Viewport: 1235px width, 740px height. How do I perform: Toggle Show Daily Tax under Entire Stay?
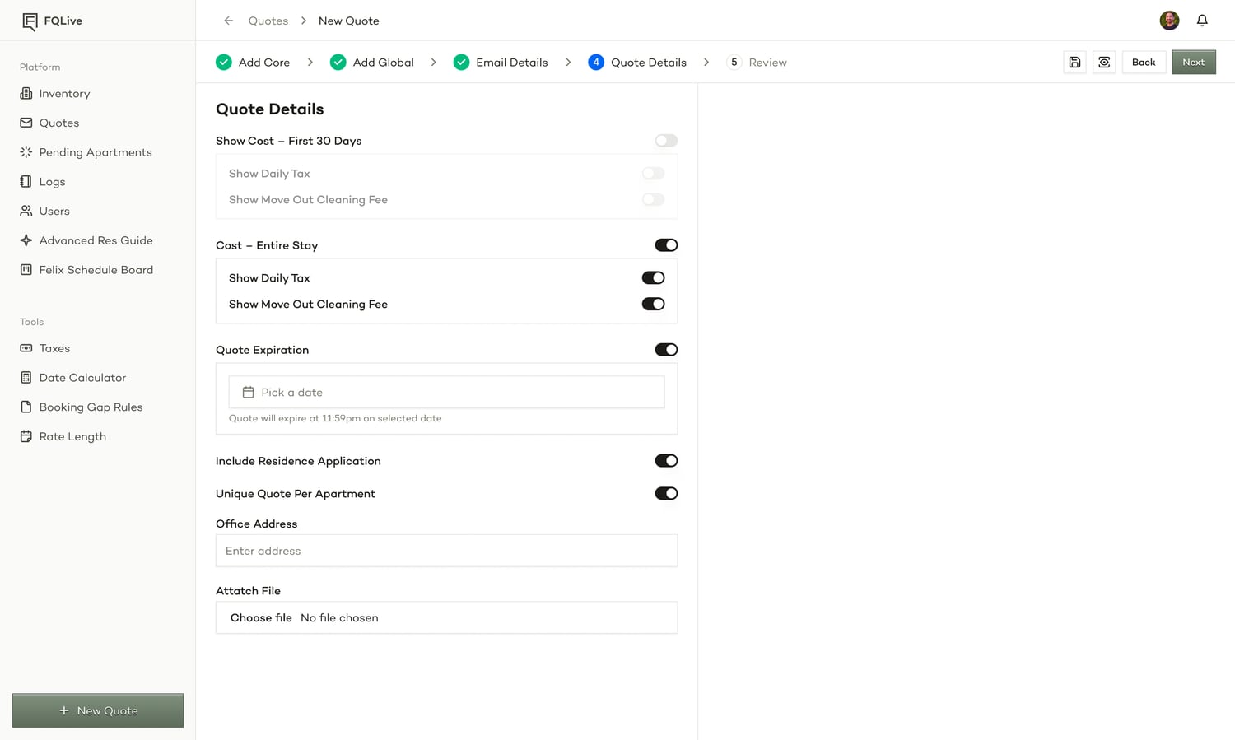click(653, 278)
